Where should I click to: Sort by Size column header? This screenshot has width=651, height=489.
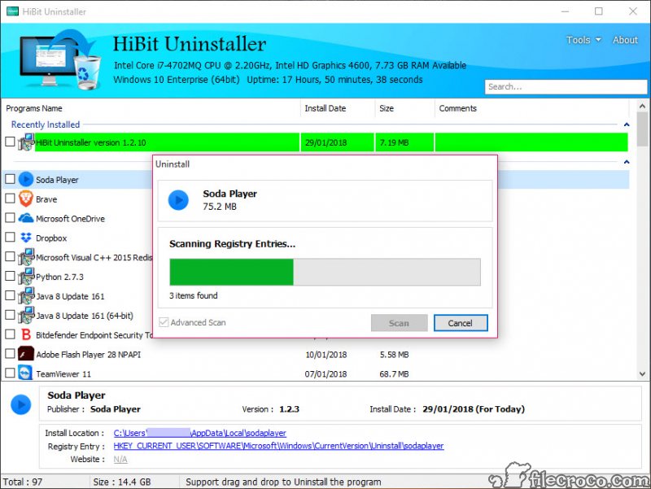404,108
